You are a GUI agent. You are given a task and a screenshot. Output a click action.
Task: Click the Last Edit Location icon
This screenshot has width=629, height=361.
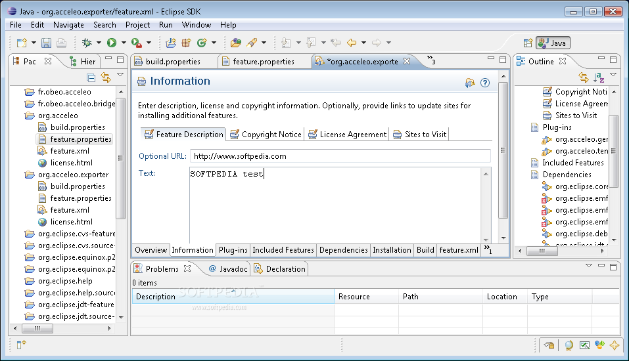click(336, 43)
